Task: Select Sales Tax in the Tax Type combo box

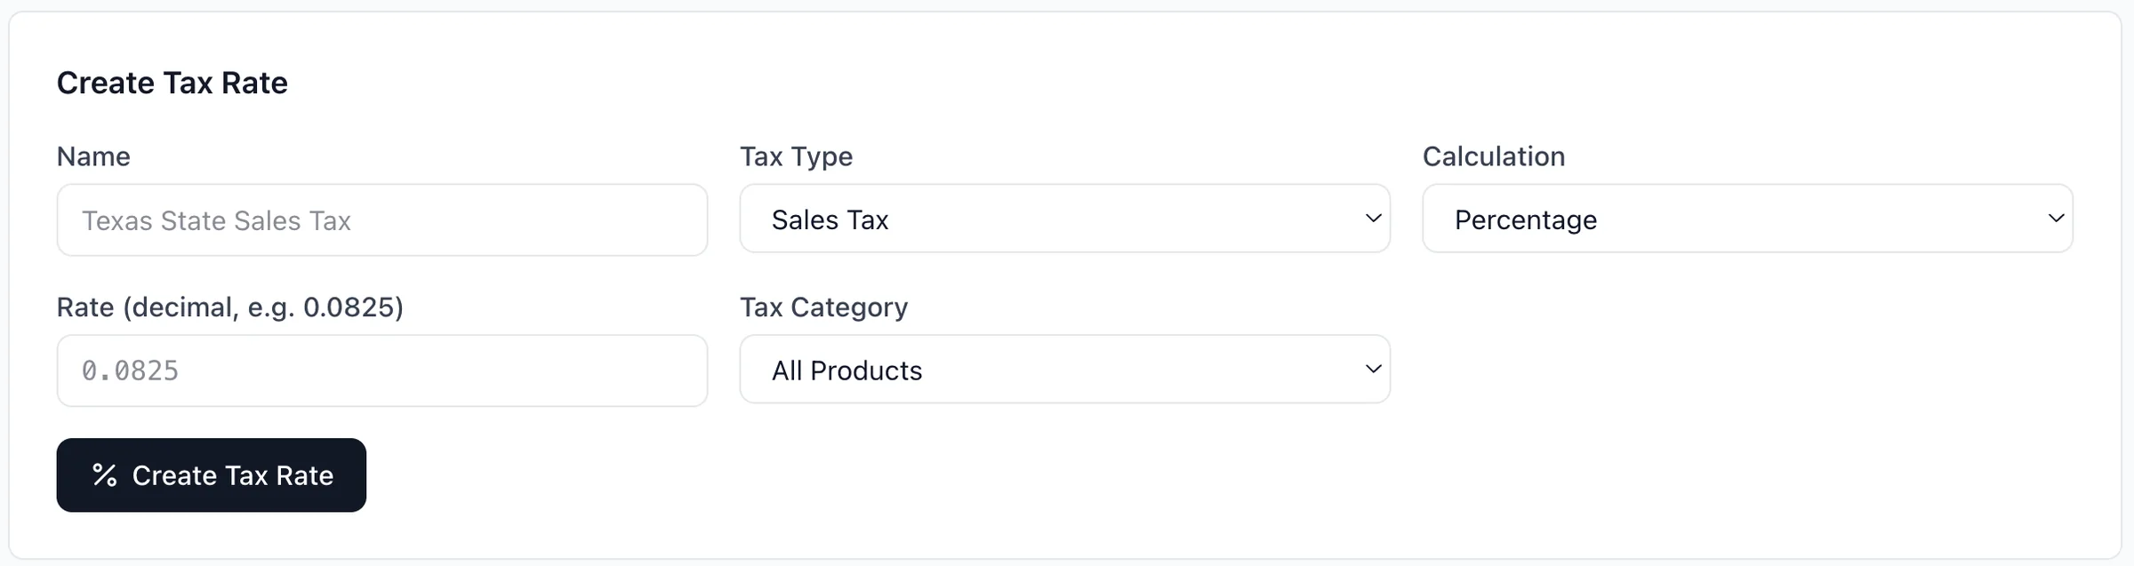Action: pos(1064,219)
